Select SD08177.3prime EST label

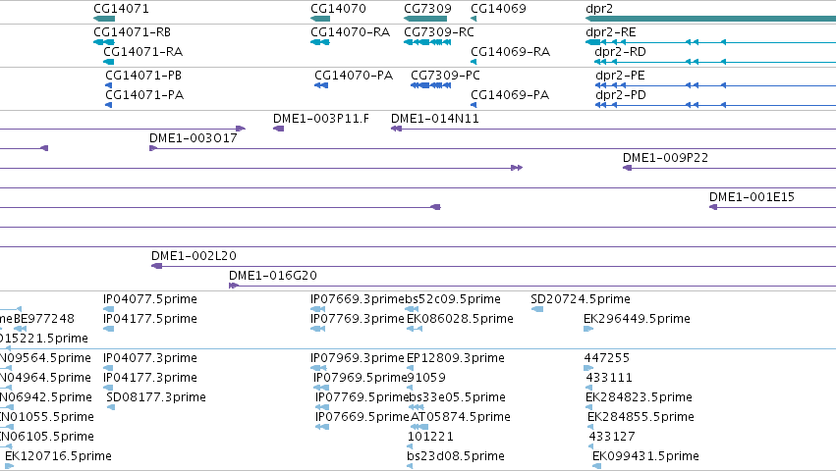155,397
